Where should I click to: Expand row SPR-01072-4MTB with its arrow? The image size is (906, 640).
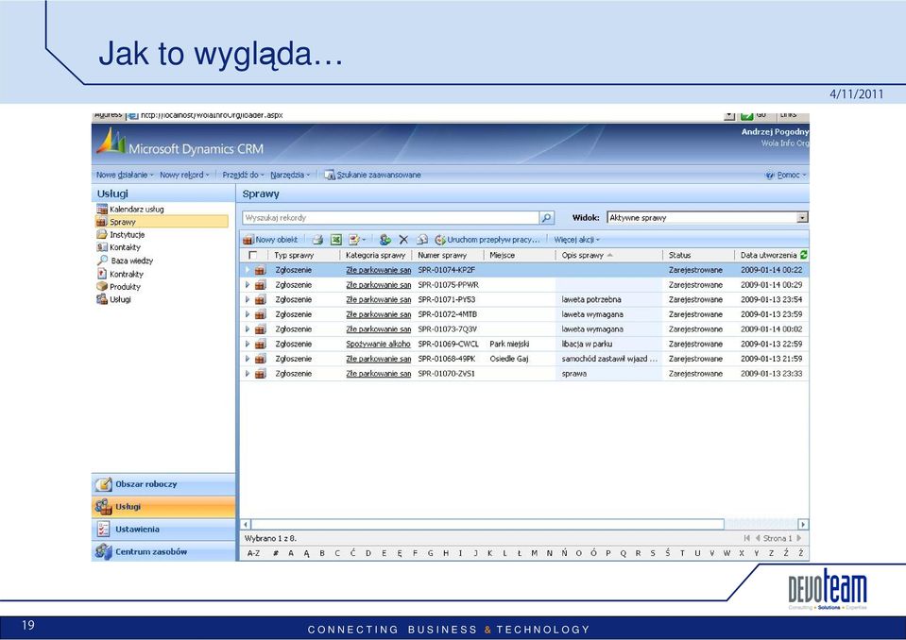248,314
